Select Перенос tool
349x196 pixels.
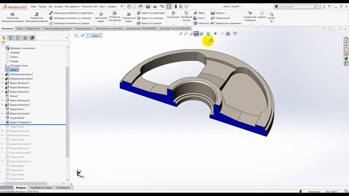[218, 13]
